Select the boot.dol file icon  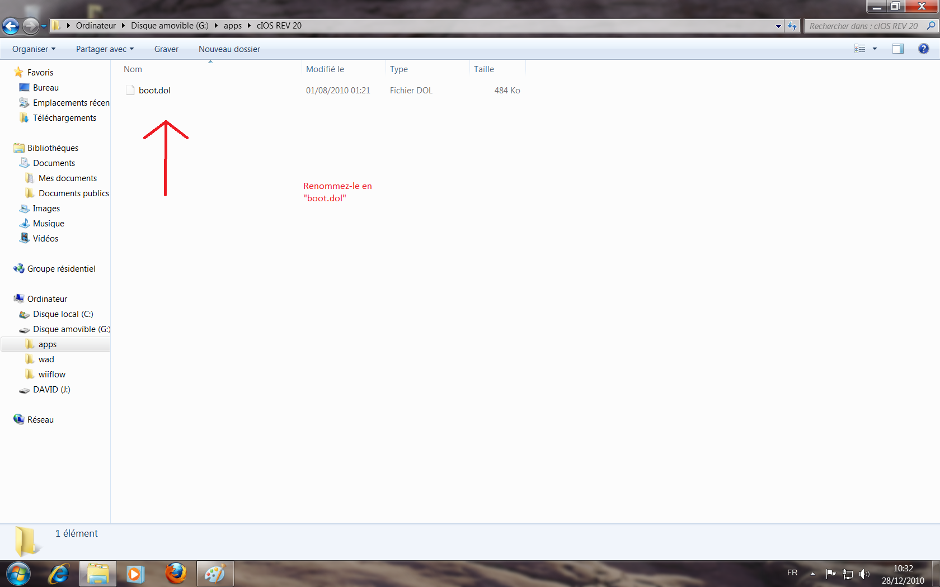point(130,91)
